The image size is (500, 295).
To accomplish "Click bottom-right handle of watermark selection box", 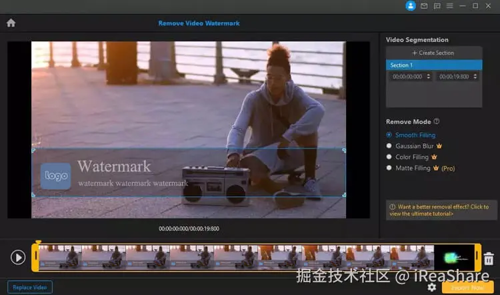I will pos(344,194).
